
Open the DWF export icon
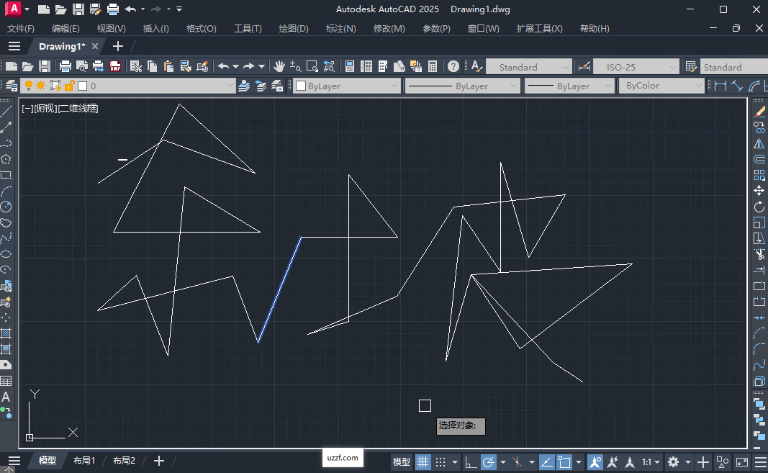tap(114, 66)
